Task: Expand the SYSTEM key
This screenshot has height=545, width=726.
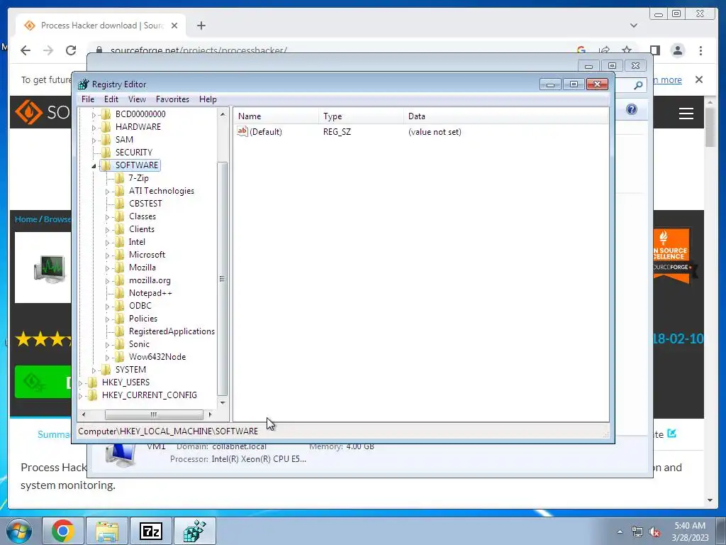Action: click(x=94, y=370)
